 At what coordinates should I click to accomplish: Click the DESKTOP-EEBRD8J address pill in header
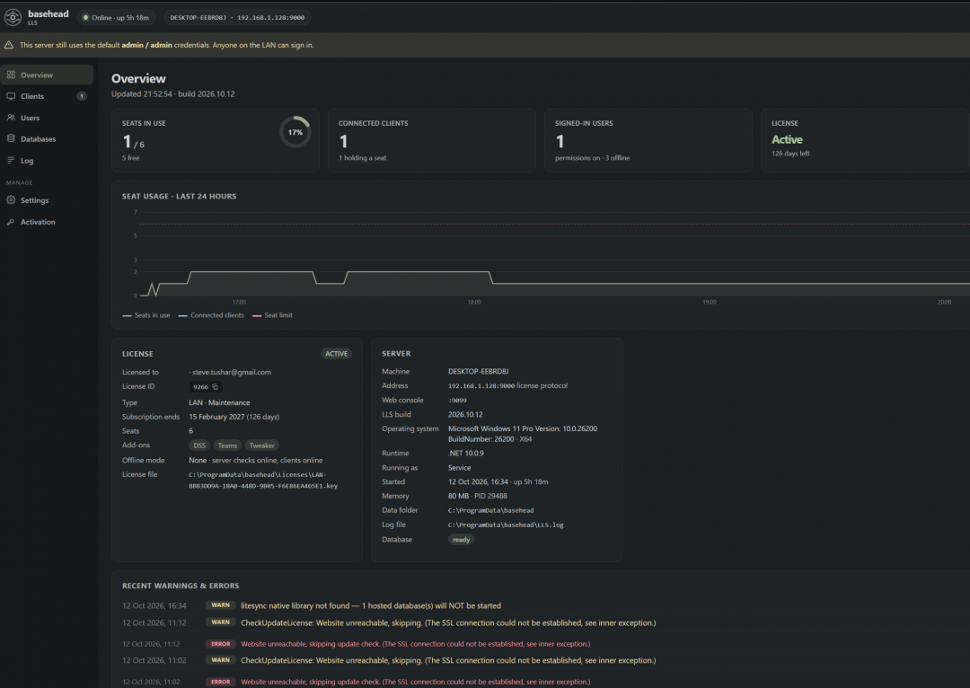tap(237, 17)
